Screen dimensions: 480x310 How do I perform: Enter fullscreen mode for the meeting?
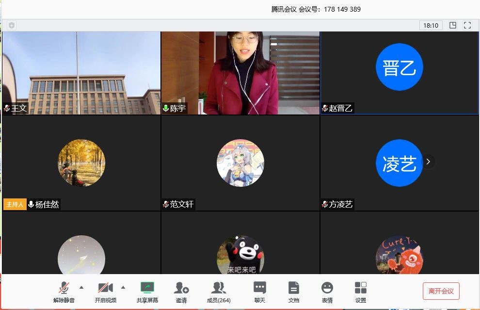[467, 25]
